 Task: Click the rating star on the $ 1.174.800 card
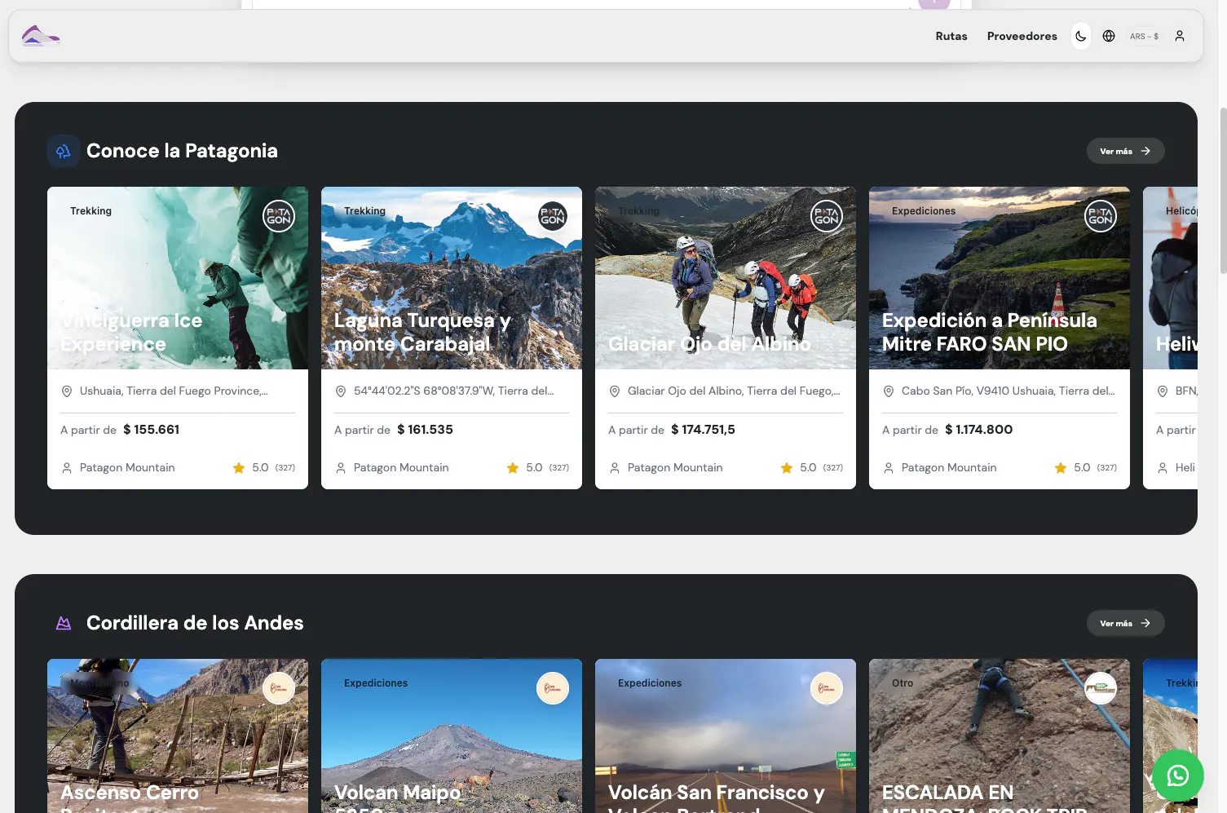1061,468
